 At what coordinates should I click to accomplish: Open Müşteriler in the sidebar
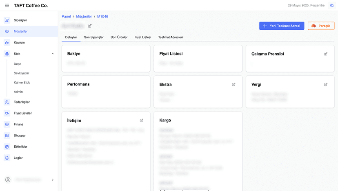tap(29, 31)
